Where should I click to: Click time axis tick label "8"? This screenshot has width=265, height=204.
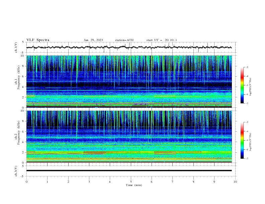(x=193, y=182)
